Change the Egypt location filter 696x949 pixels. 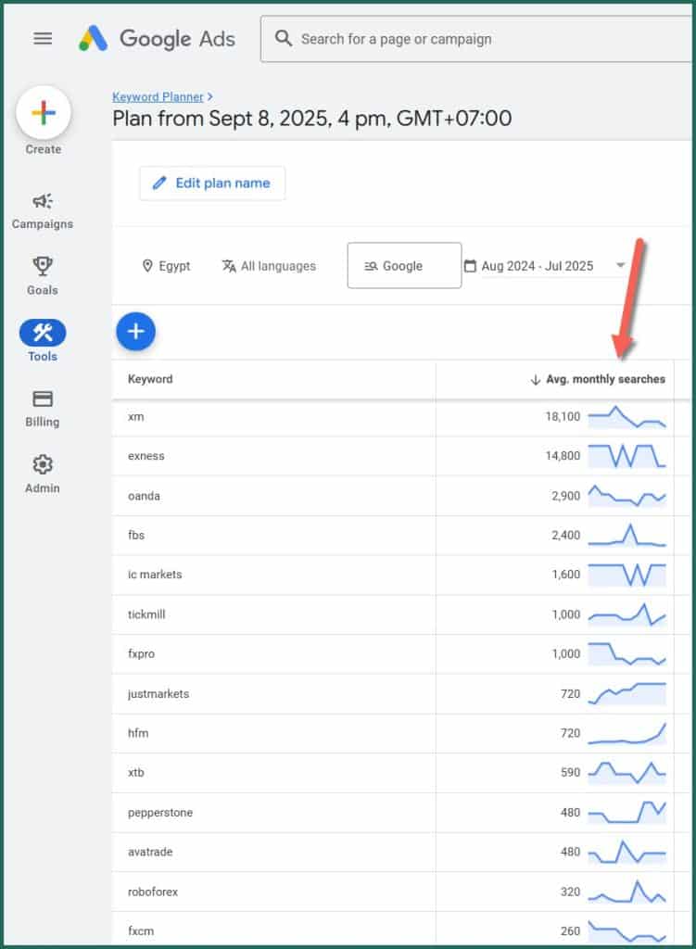(167, 266)
